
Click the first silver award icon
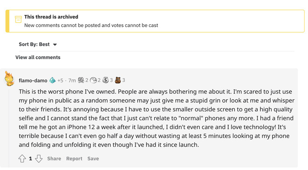pyautogui.click(x=81, y=80)
